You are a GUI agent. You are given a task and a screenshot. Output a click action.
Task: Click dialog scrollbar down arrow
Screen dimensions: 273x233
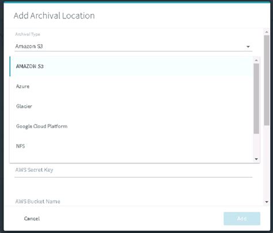click(267, 202)
